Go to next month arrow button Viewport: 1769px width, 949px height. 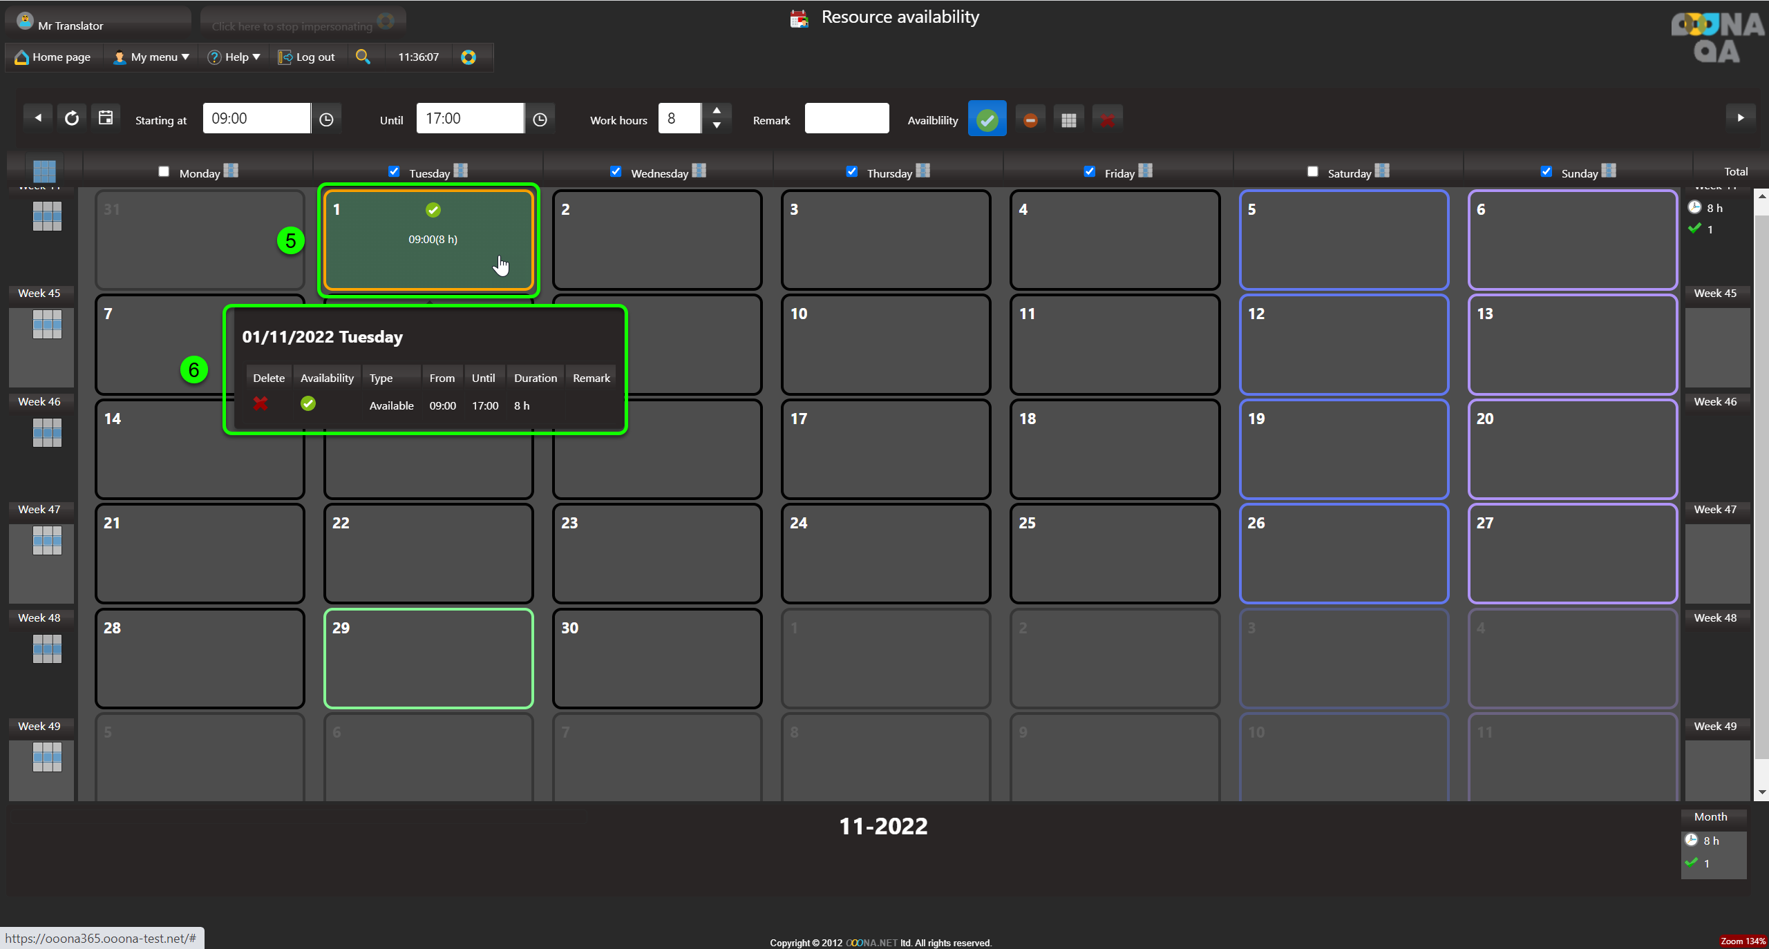click(1740, 117)
